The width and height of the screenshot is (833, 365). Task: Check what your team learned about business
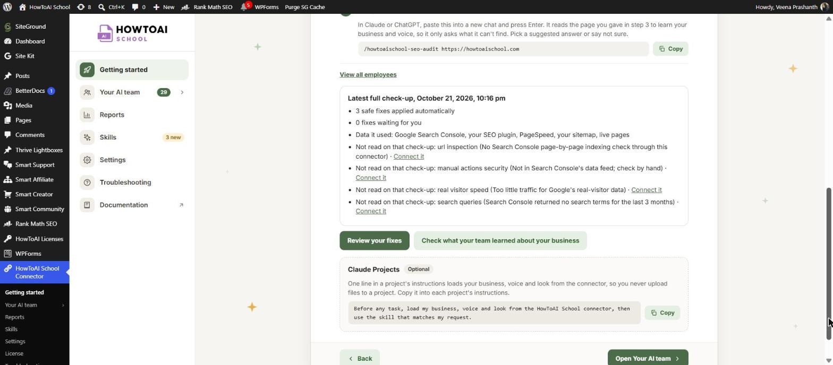pyautogui.click(x=500, y=241)
